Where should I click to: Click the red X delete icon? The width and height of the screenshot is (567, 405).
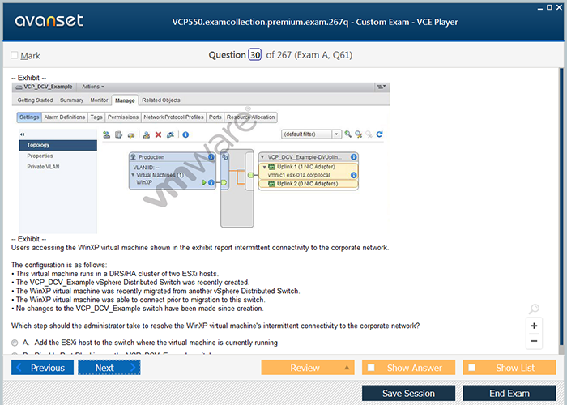(158, 134)
